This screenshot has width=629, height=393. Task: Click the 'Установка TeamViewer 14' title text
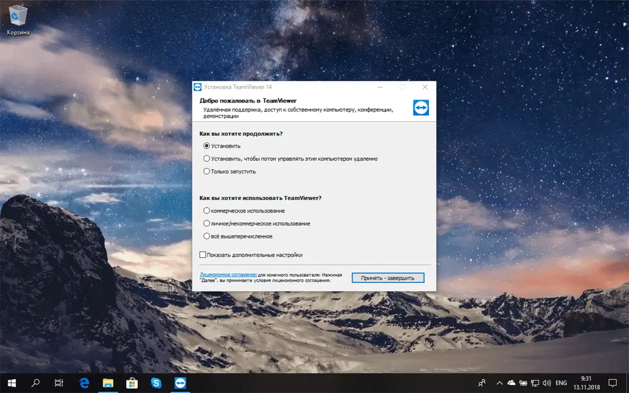(x=238, y=87)
